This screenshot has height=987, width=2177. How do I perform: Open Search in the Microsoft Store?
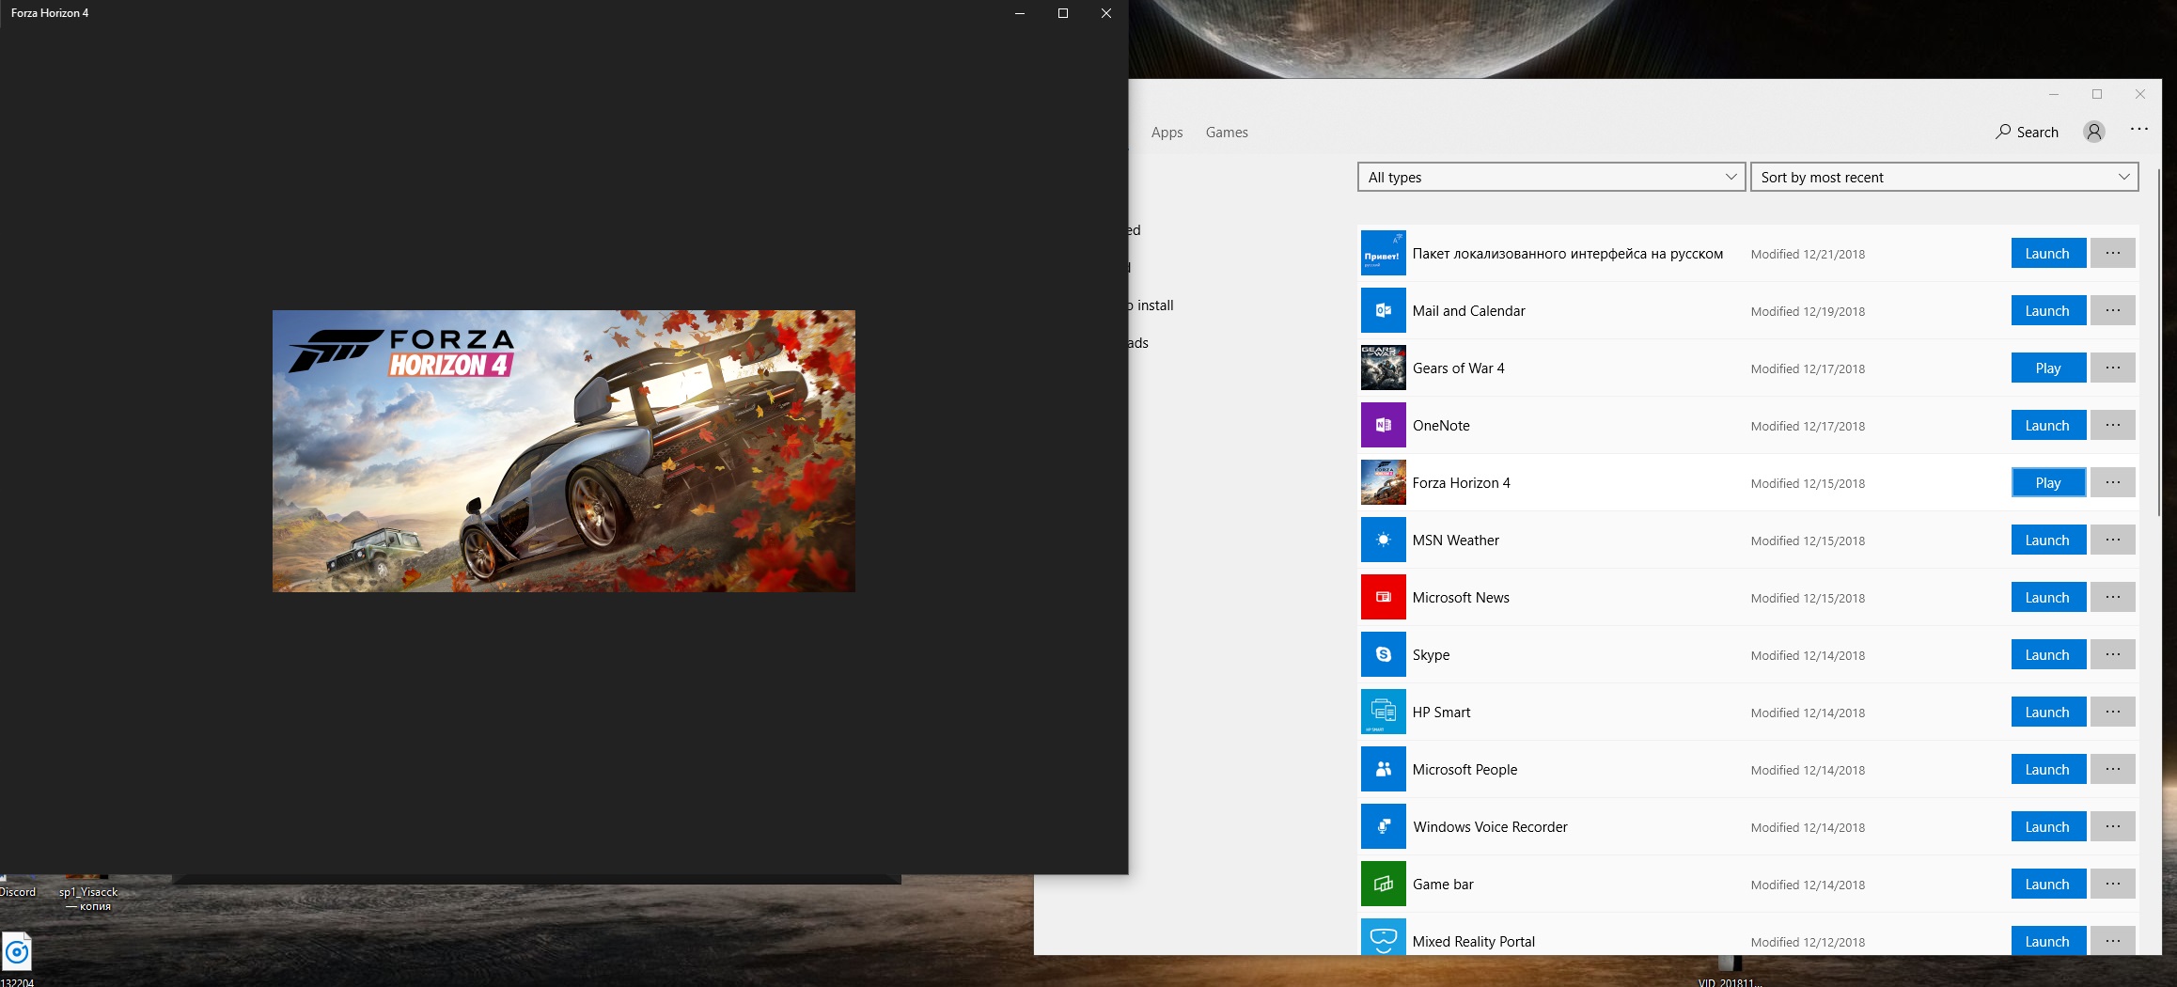click(x=2027, y=133)
